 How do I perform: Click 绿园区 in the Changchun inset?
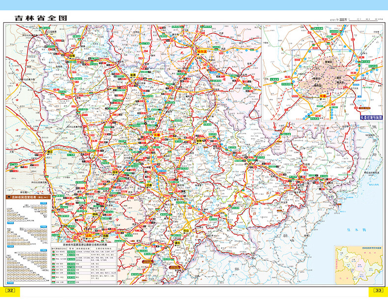click(317, 79)
